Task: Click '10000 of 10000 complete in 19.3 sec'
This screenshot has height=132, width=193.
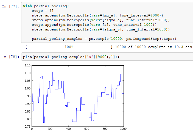Action: (x=153, y=47)
